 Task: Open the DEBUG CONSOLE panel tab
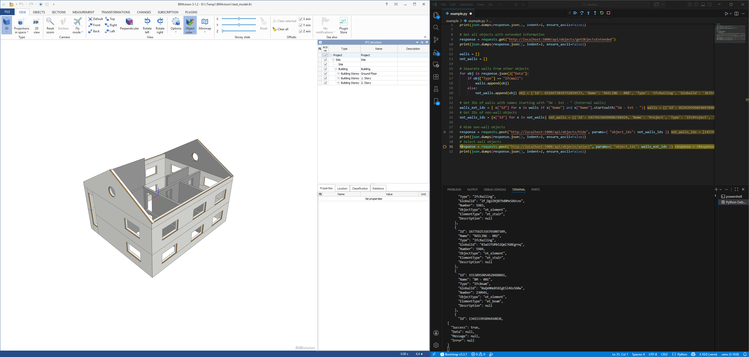pos(495,190)
